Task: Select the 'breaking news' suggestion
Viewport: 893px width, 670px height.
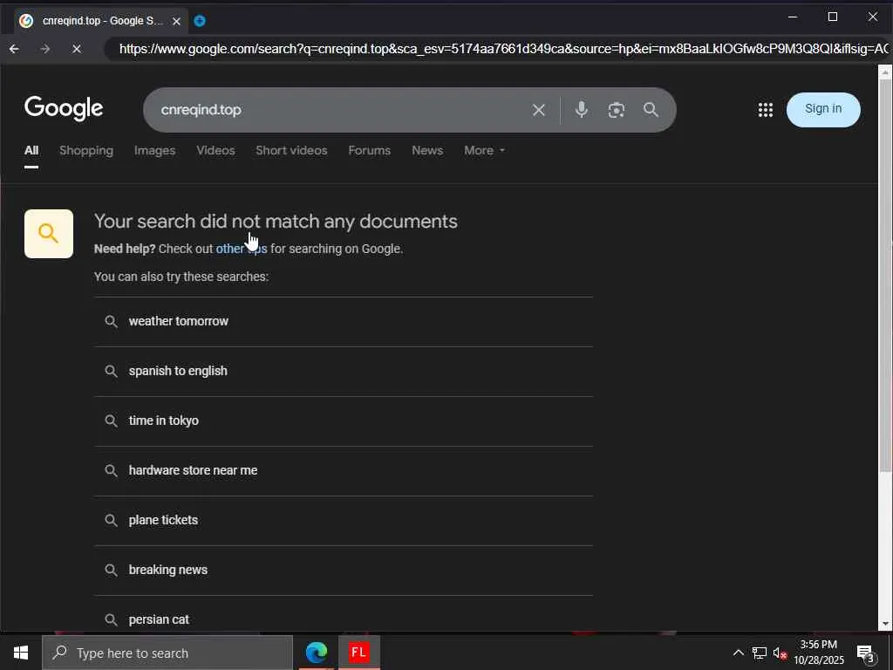Action: 344,570
